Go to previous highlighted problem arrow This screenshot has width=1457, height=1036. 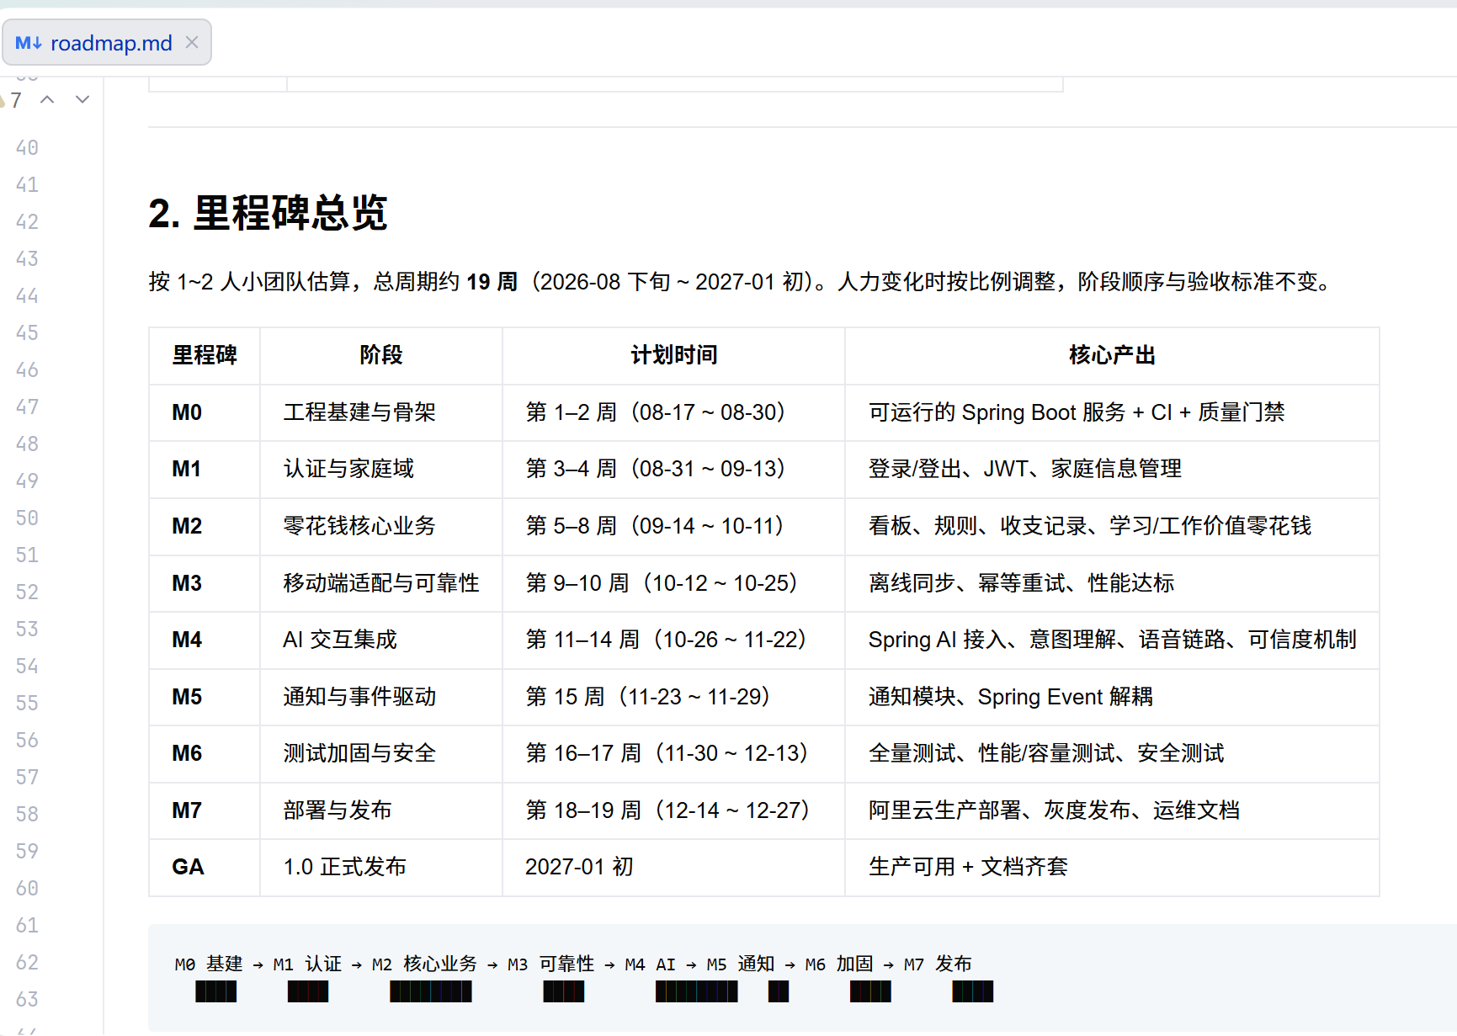click(x=47, y=99)
